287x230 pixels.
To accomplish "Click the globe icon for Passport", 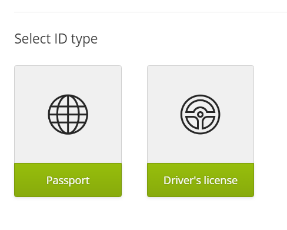I will (68, 115).
